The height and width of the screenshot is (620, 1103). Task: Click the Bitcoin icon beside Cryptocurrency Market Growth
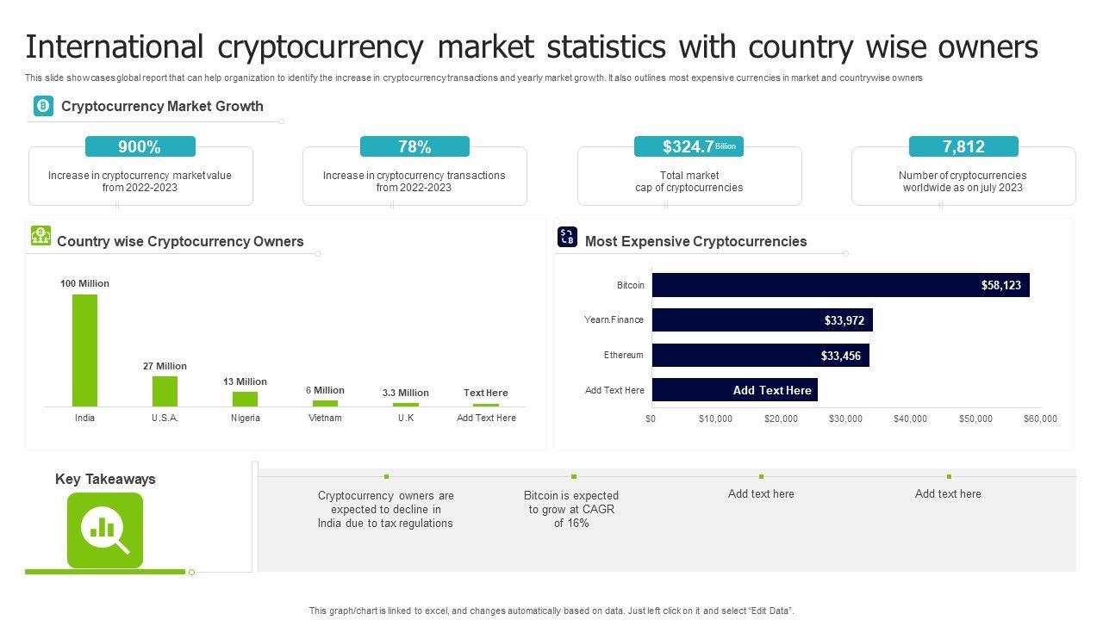[x=43, y=106]
